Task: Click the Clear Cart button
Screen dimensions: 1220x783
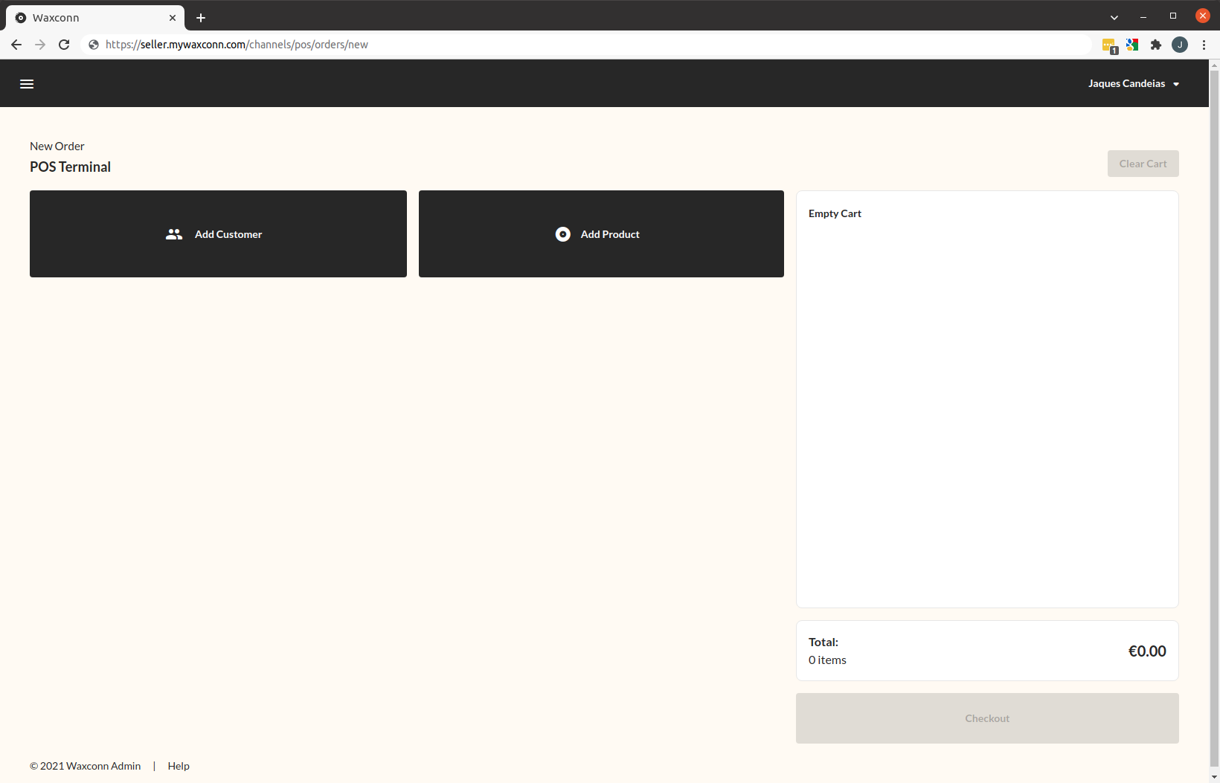Action: click(1143, 163)
